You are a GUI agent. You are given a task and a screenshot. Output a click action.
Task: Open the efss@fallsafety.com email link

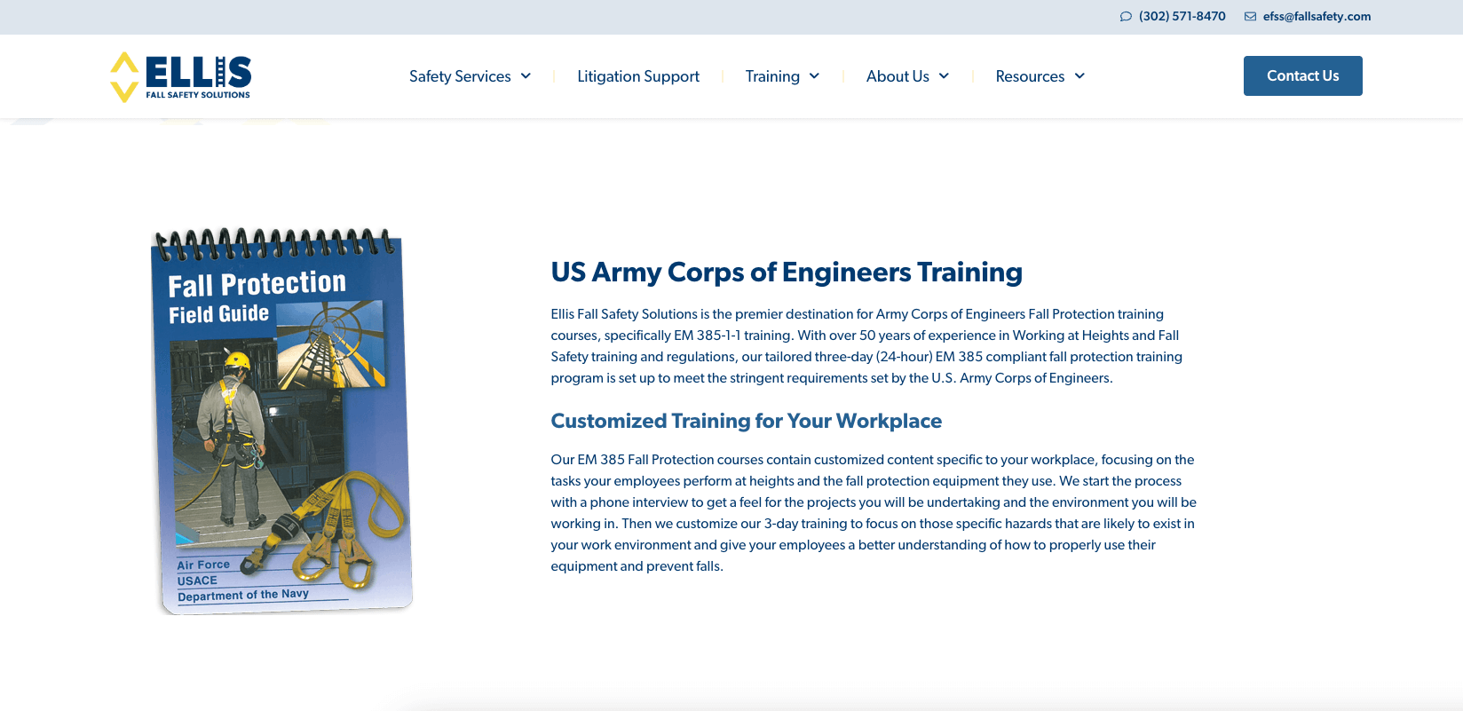point(1317,16)
